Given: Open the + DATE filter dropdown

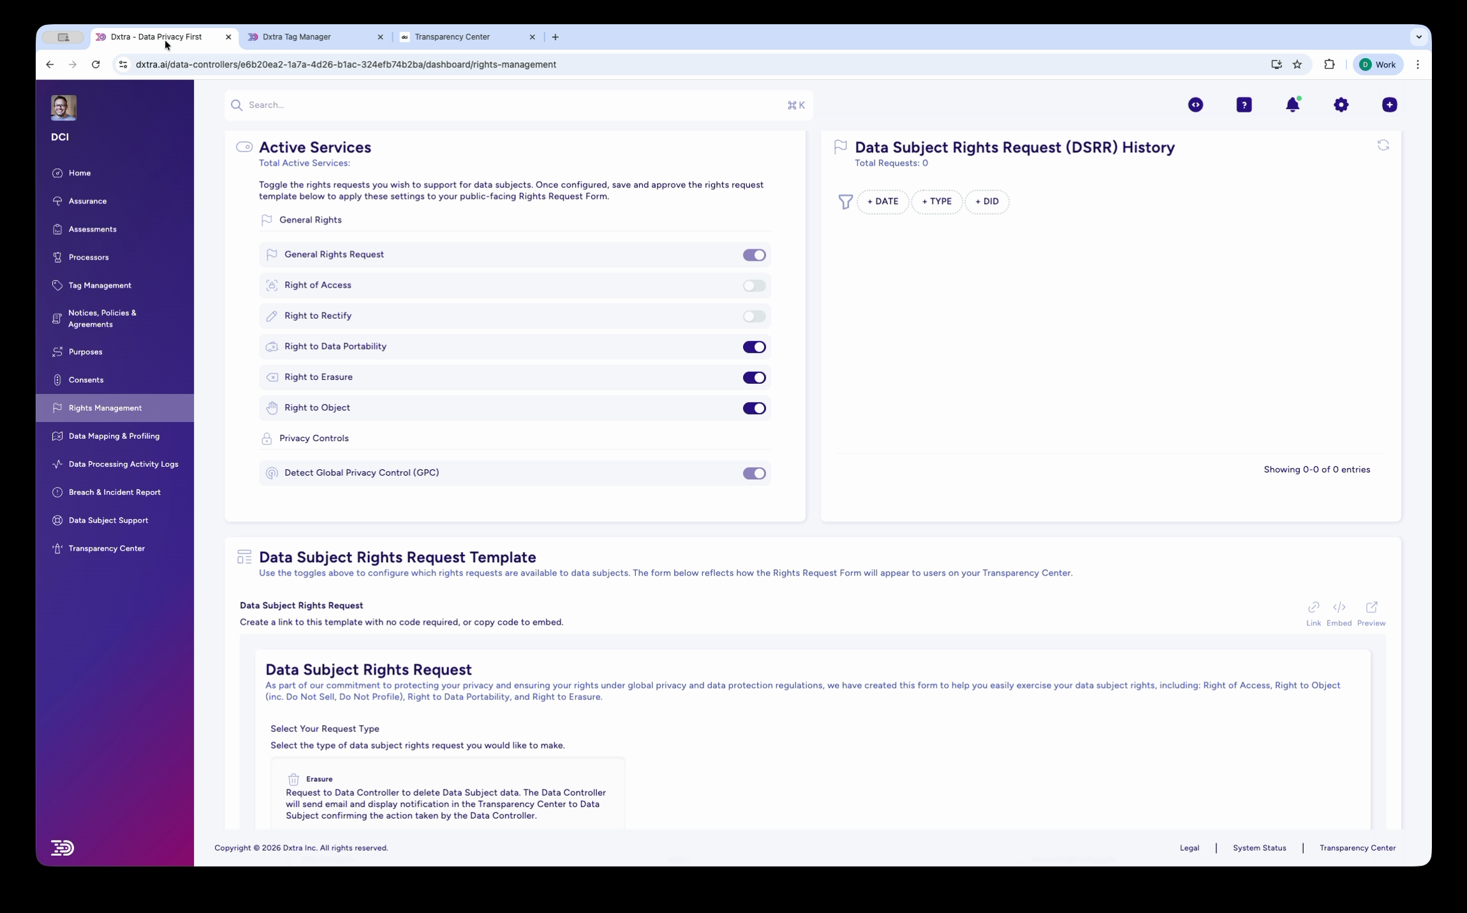Looking at the screenshot, I should (883, 201).
